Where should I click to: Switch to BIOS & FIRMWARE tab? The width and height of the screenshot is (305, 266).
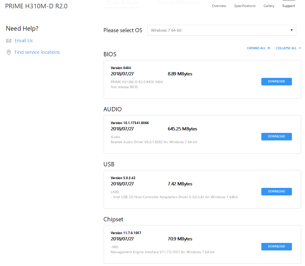click(x=179, y=3)
